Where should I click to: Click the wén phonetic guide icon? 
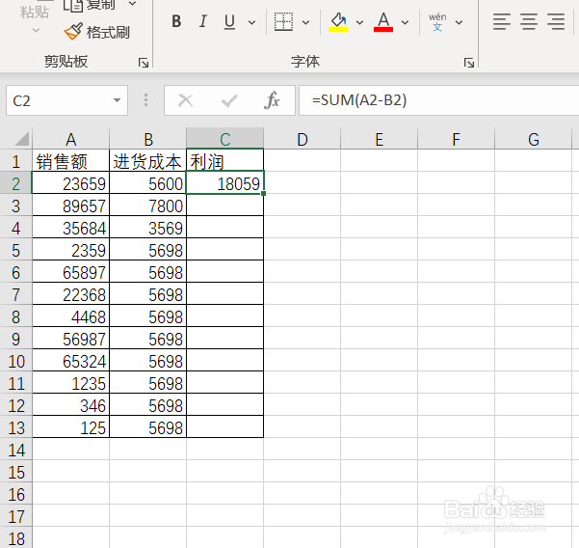(437, 22)
